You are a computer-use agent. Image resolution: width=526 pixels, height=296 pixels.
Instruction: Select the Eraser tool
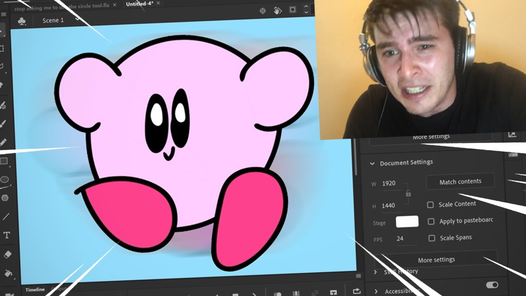tap(8, 254)
